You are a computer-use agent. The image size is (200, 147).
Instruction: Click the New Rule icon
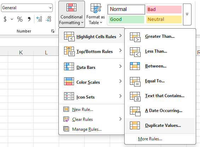66,109
